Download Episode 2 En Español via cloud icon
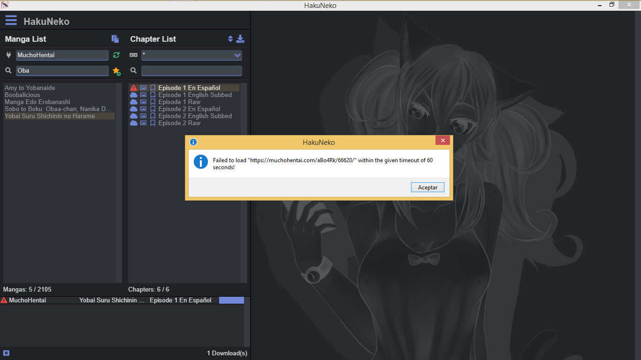641x360 pixels. pos(134,109)
